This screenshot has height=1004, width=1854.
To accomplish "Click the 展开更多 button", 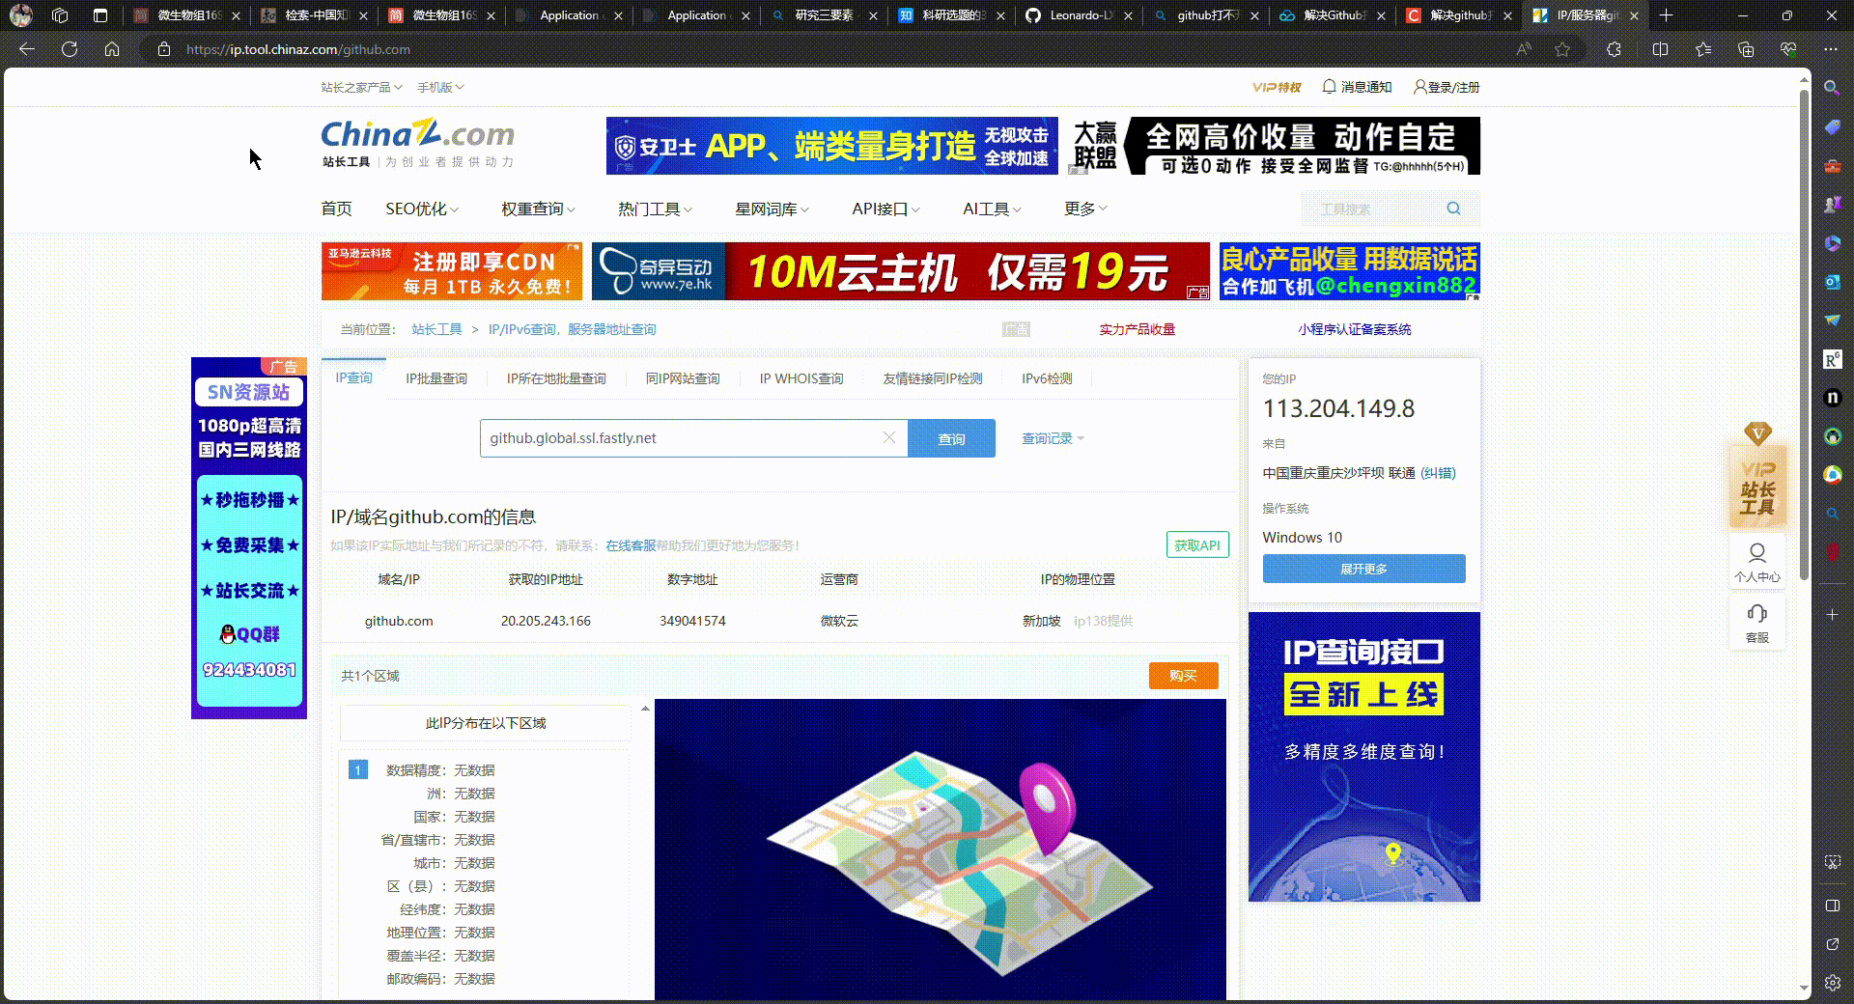I will point(1363,569).
